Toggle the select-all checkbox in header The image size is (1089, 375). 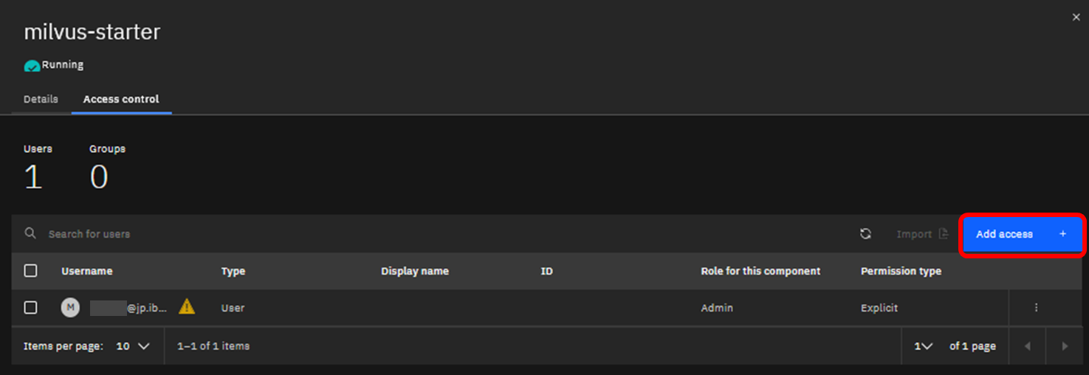pos(30,271)
